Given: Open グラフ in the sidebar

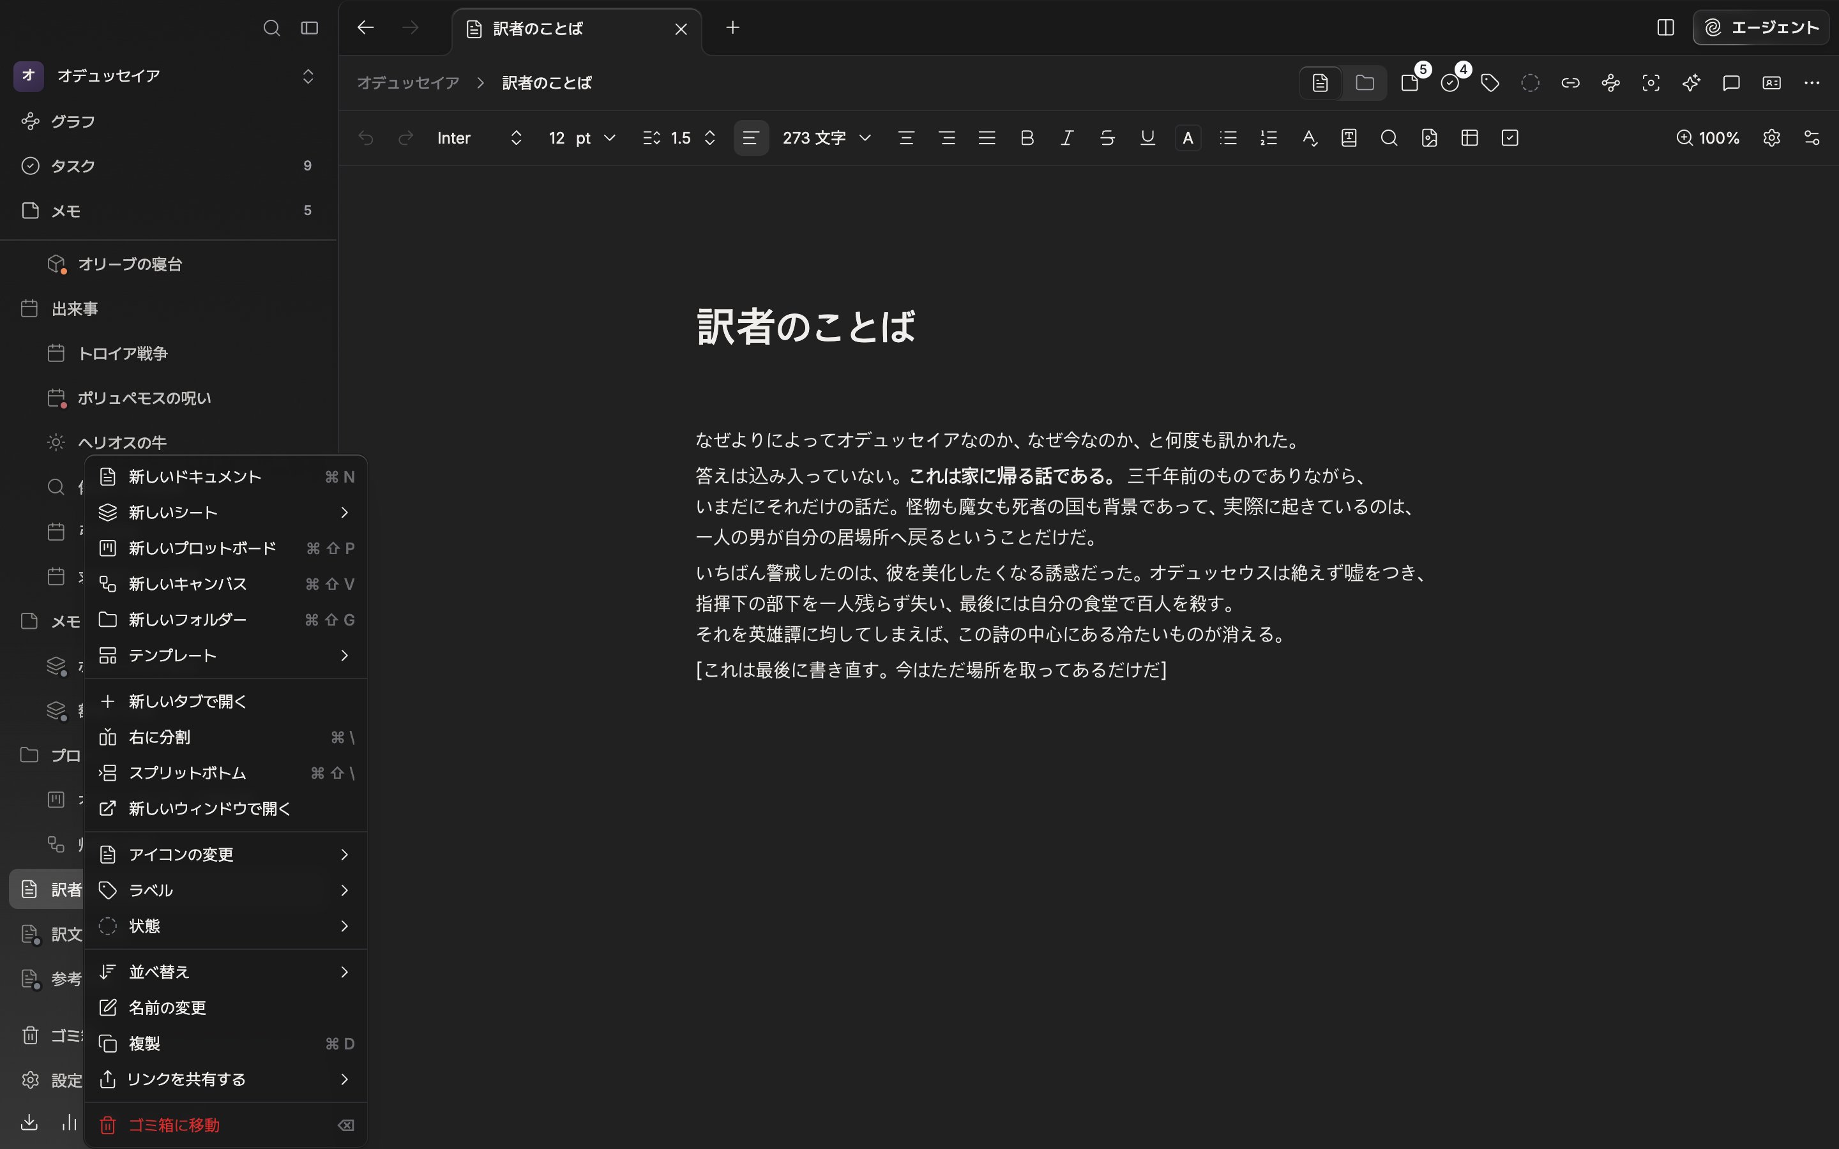Looking at the screenshot, I should tap(168, 121).
